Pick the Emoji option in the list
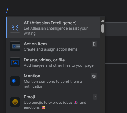 (x=54, y=102)
